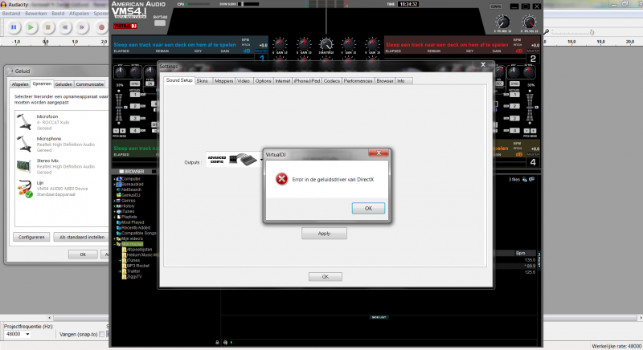Click the green Play button in Audacity

pyautogui.click(x=31, y=27)
